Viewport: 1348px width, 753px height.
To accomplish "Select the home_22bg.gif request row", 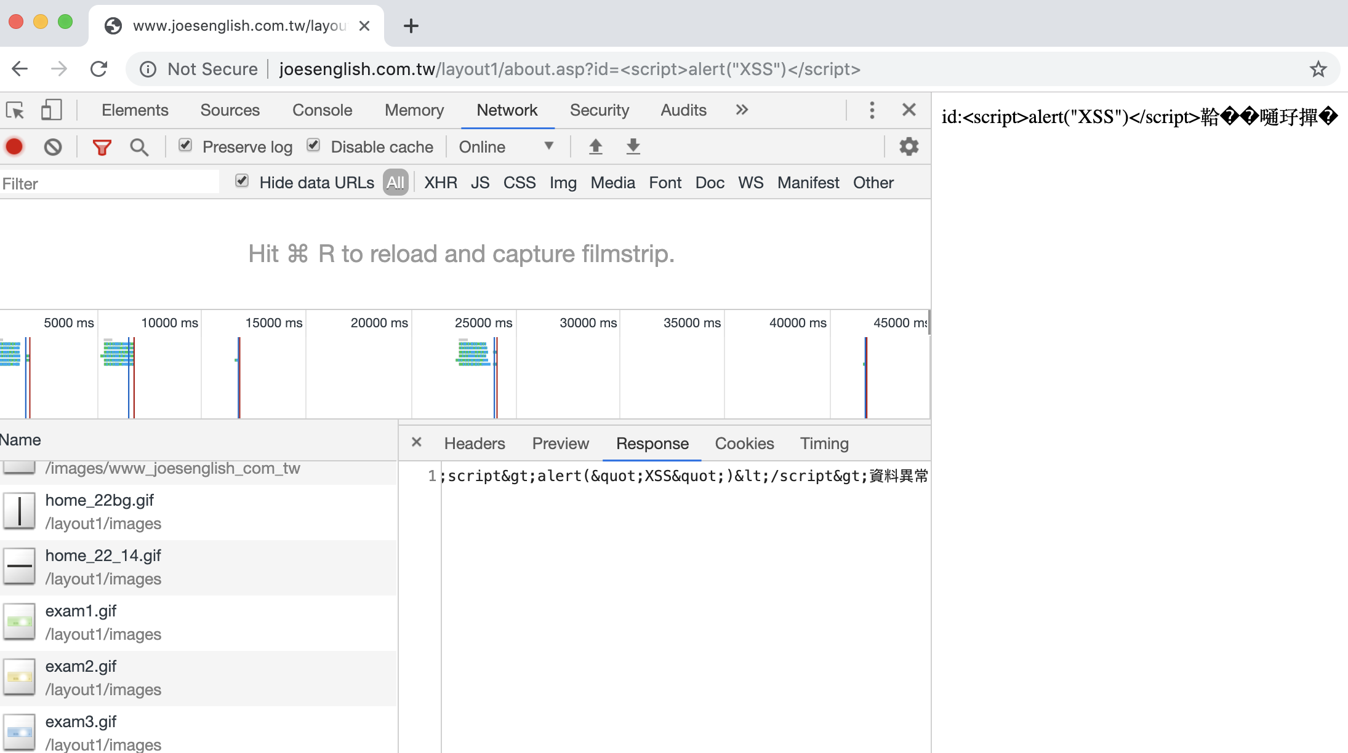I will tap(198, 512).
